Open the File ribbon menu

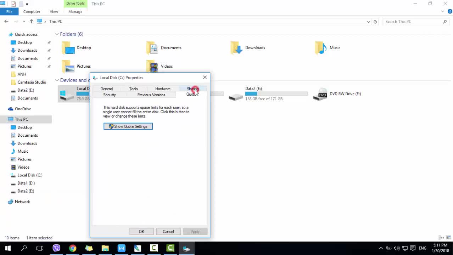click(9, 12)
